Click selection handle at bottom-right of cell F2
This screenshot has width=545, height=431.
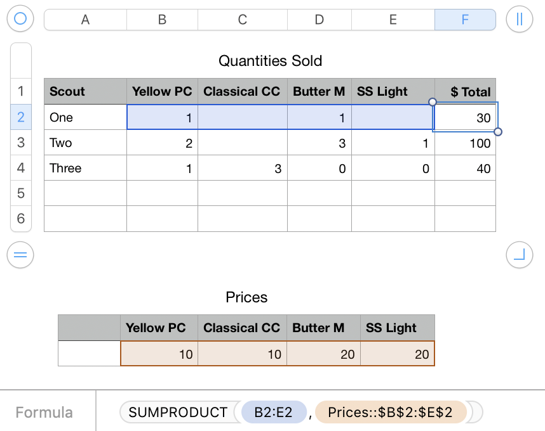[498, 132]
